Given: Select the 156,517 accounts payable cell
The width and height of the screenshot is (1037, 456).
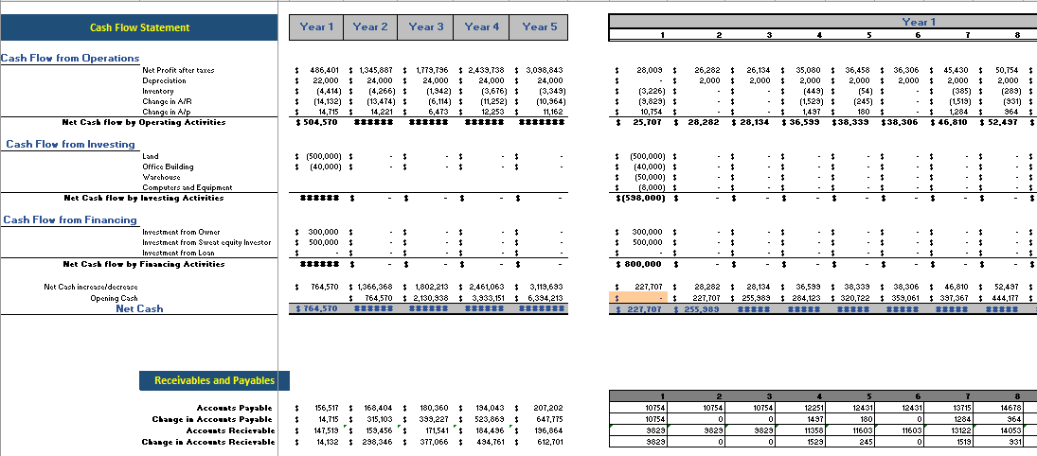Looking at the screenshot, I should pyautogui.click(x=317, y=408).
